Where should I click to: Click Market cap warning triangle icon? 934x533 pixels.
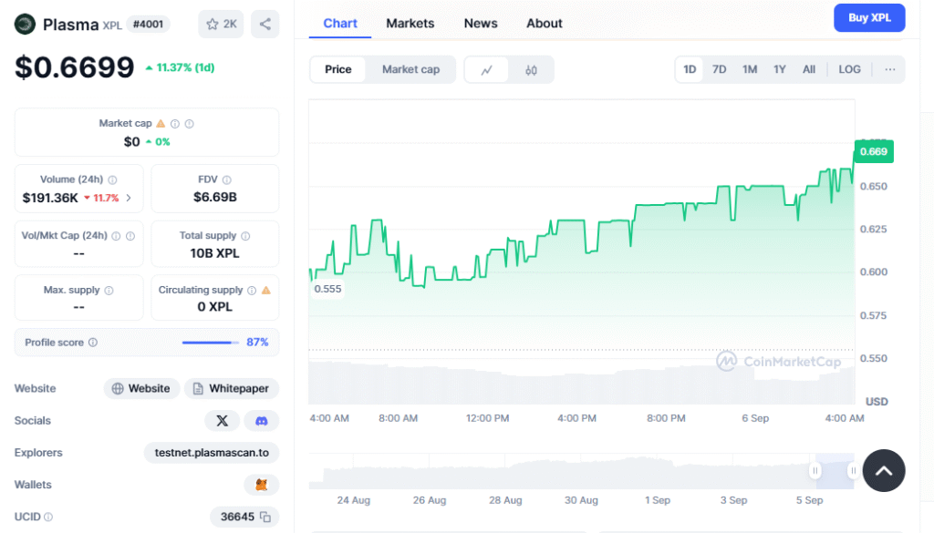(x=161, y=123)
